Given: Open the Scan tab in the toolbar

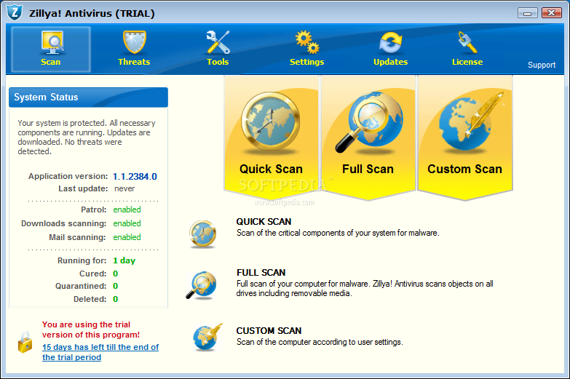Looking at the screenshot, I should (51, 49).
